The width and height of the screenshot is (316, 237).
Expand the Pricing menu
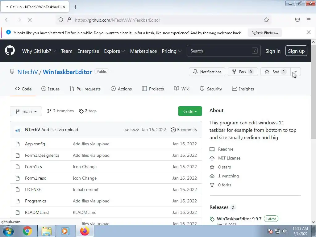(x=172, y=51)
